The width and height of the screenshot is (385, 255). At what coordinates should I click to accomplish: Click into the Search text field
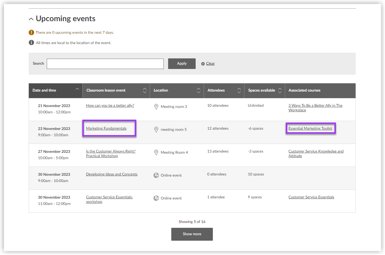pos(105,64)
